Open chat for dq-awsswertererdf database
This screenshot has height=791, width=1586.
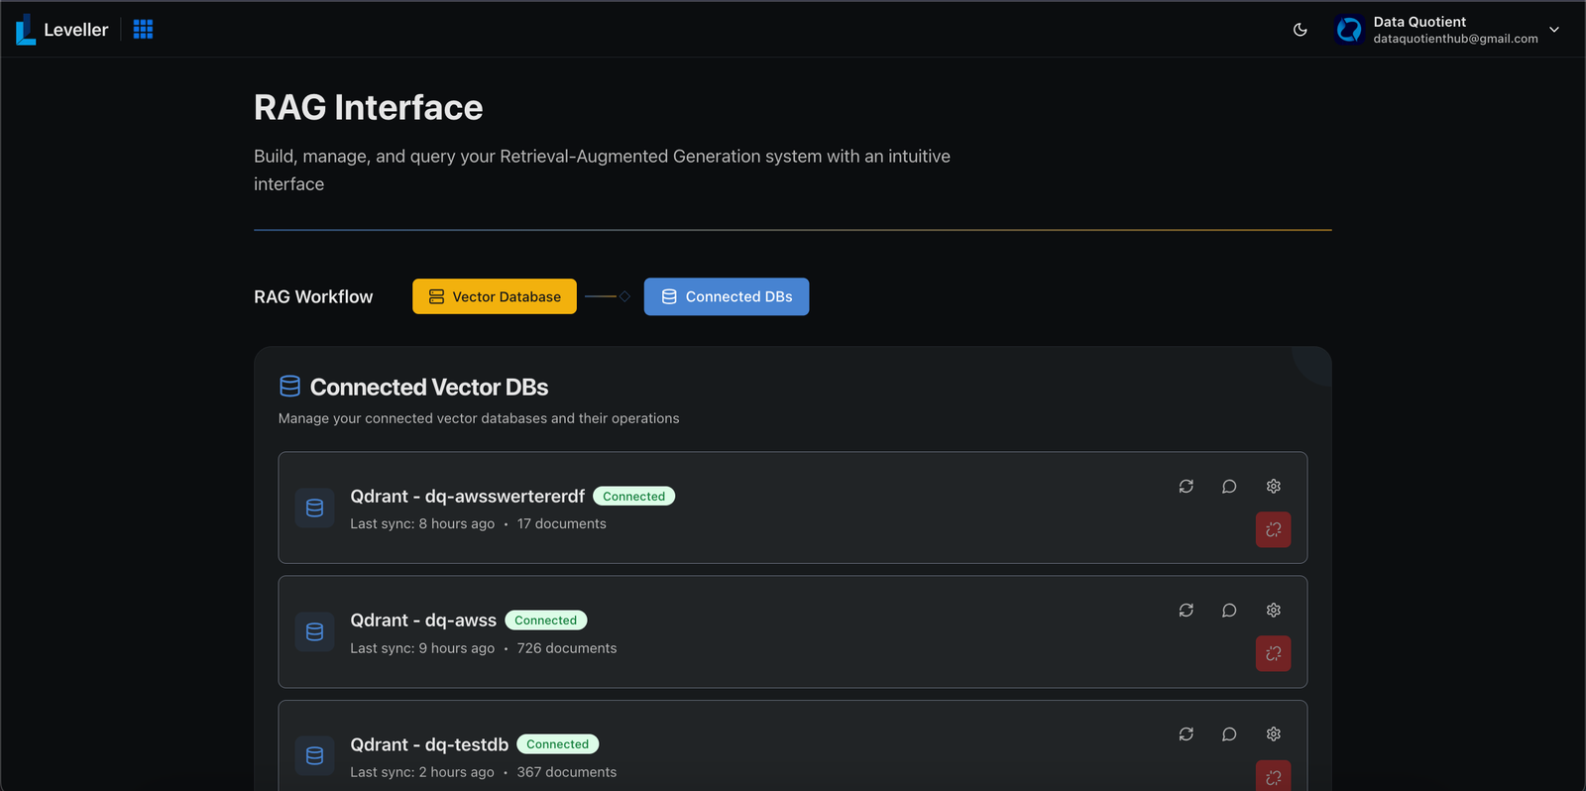coord(1229,487)
